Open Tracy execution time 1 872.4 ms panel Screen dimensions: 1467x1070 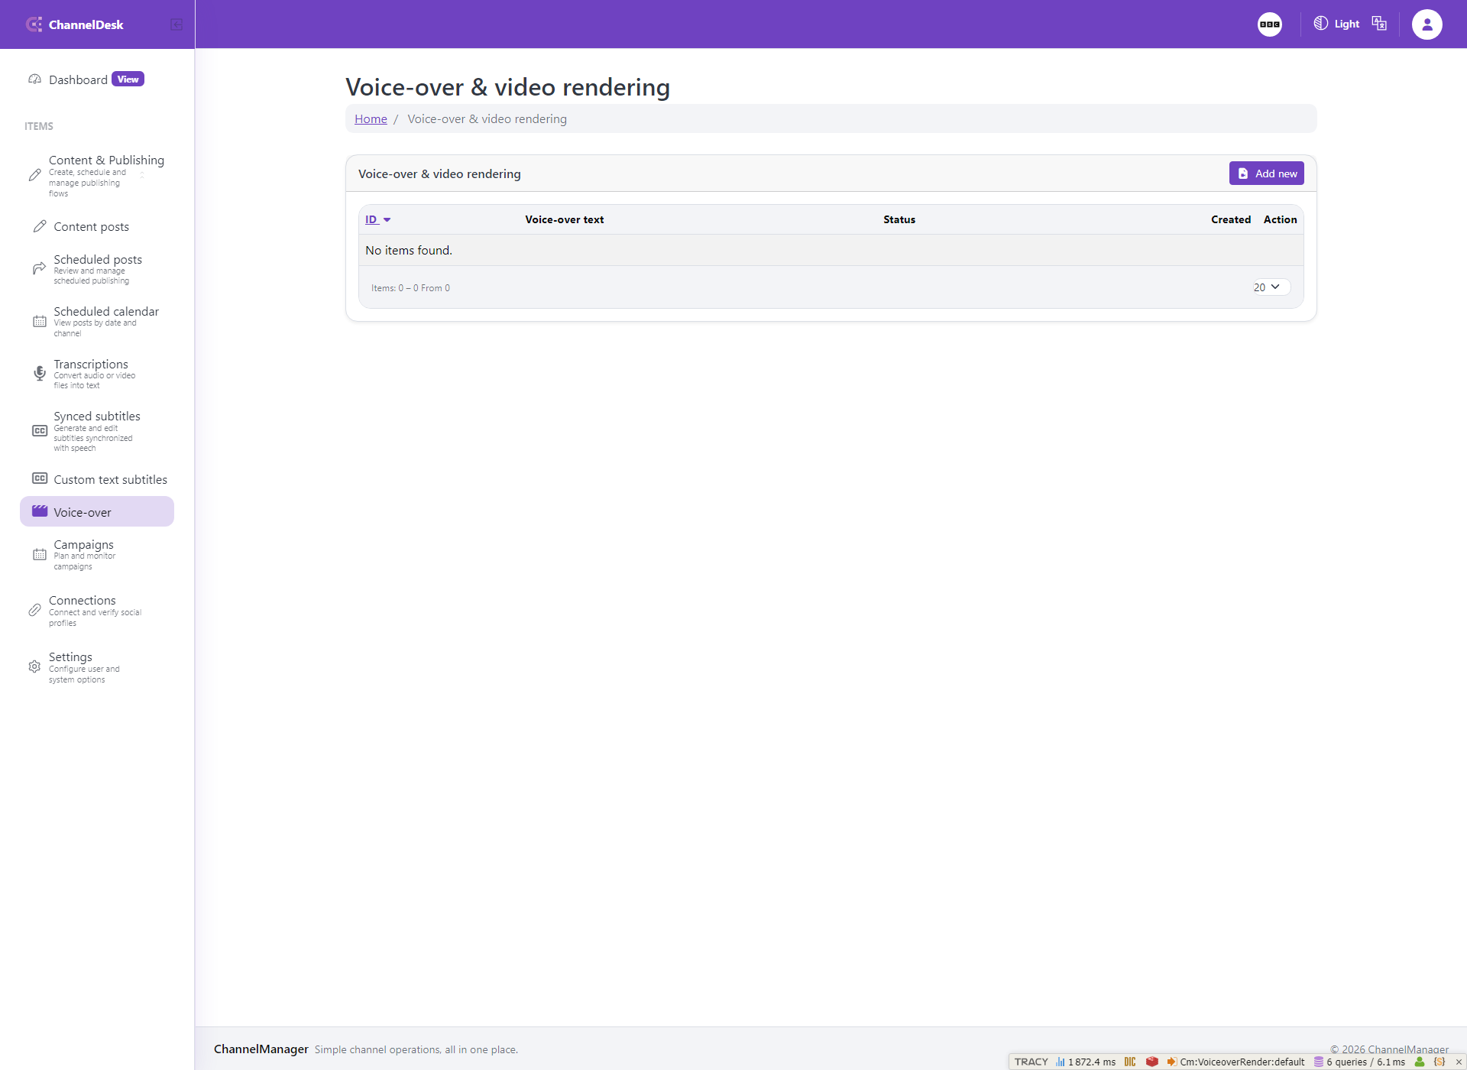point(1086,1062)
